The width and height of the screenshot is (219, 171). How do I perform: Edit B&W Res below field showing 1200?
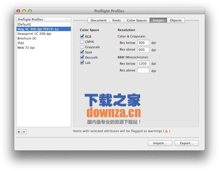[x=143, y=63]
